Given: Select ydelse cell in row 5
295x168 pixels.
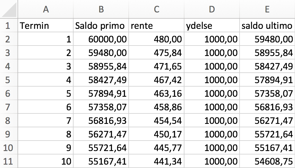Looking at the screenshot, I should coord(212,79).
